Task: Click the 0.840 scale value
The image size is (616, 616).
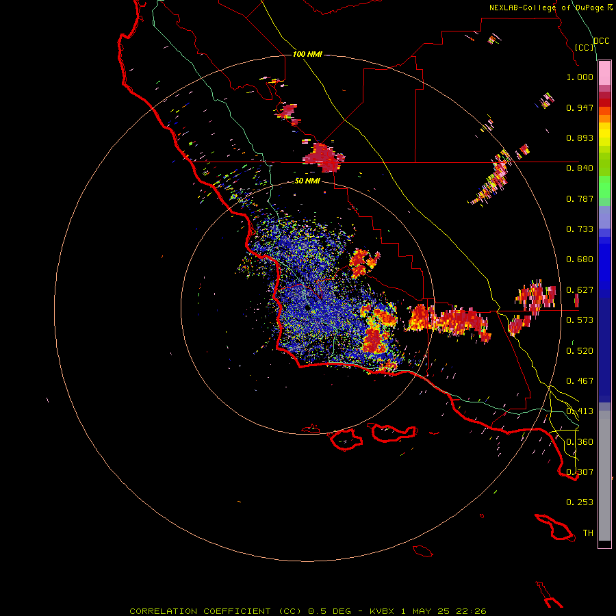Action: [580, 168]
